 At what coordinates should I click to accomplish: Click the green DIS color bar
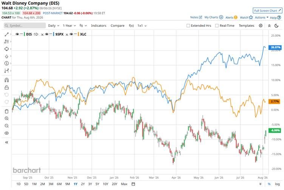pos(25,34)
